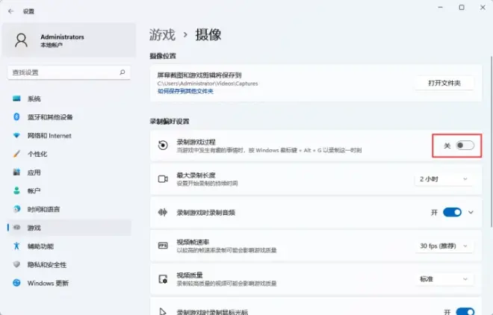
Task: Open 个性化 settings in sidebar
Action: (x=37, y=154)
